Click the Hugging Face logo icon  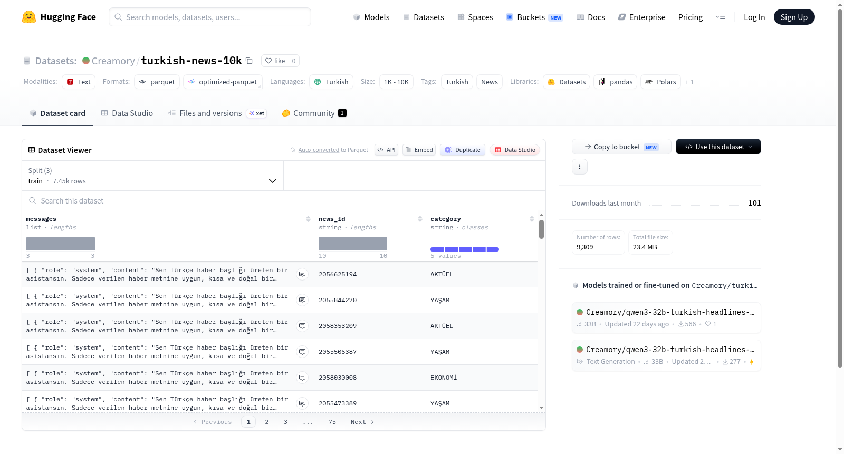pyautogui.click(x=29, y=17)
